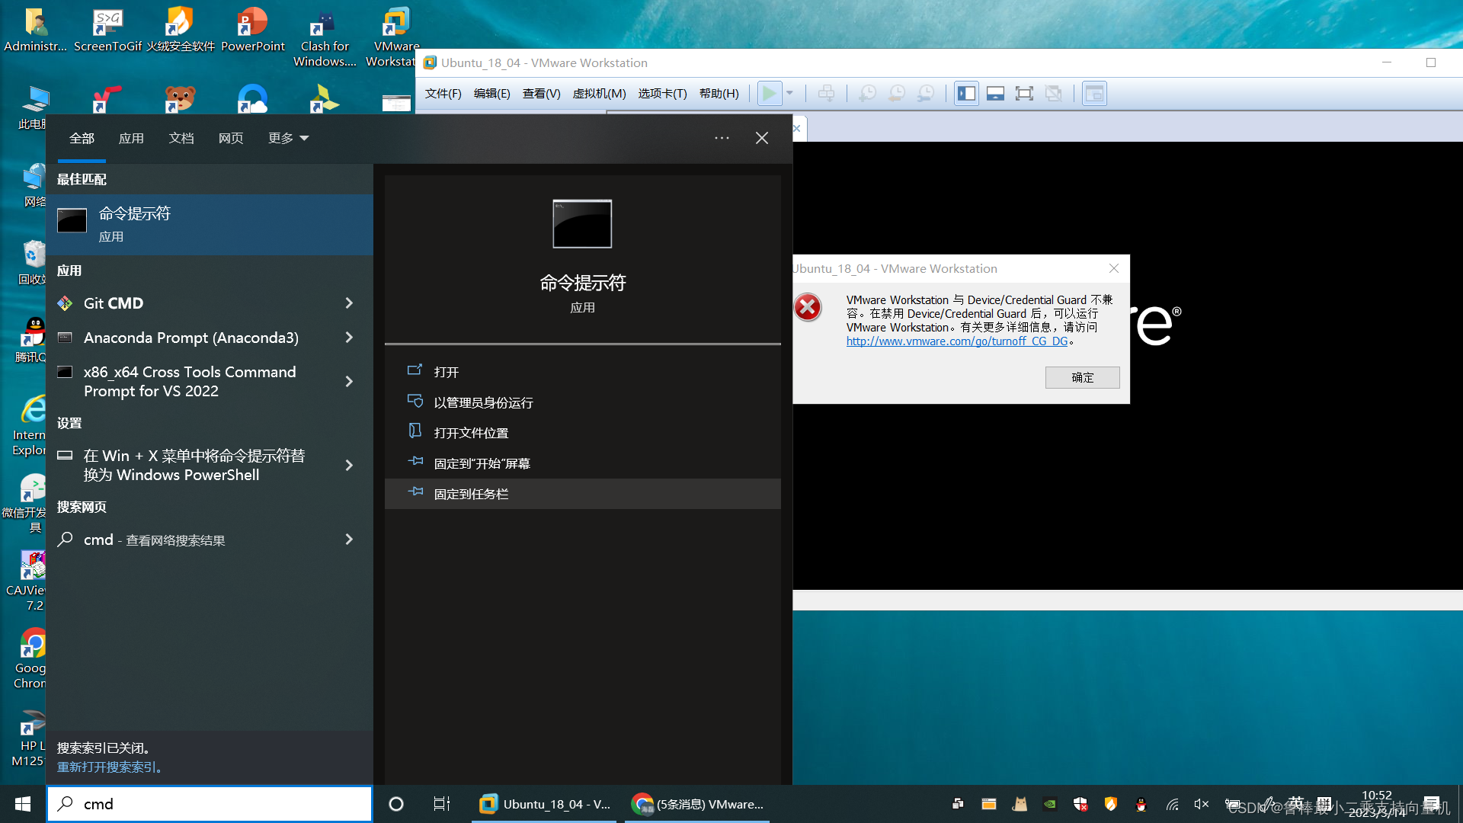
Task: Click the NVIDIA tray icon
Action: point(1050,804)
